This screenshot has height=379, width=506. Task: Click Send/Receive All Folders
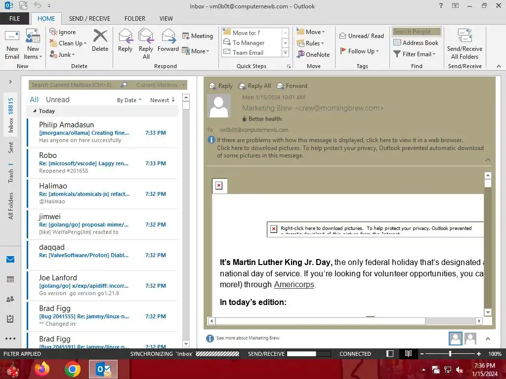coord(464,44)
